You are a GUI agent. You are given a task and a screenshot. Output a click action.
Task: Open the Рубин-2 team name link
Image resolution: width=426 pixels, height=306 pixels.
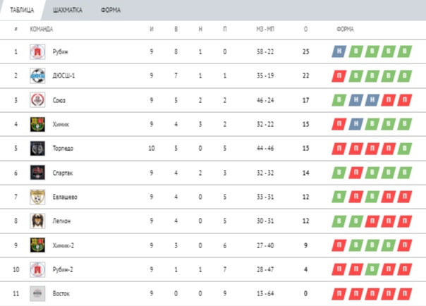point(63,269)
